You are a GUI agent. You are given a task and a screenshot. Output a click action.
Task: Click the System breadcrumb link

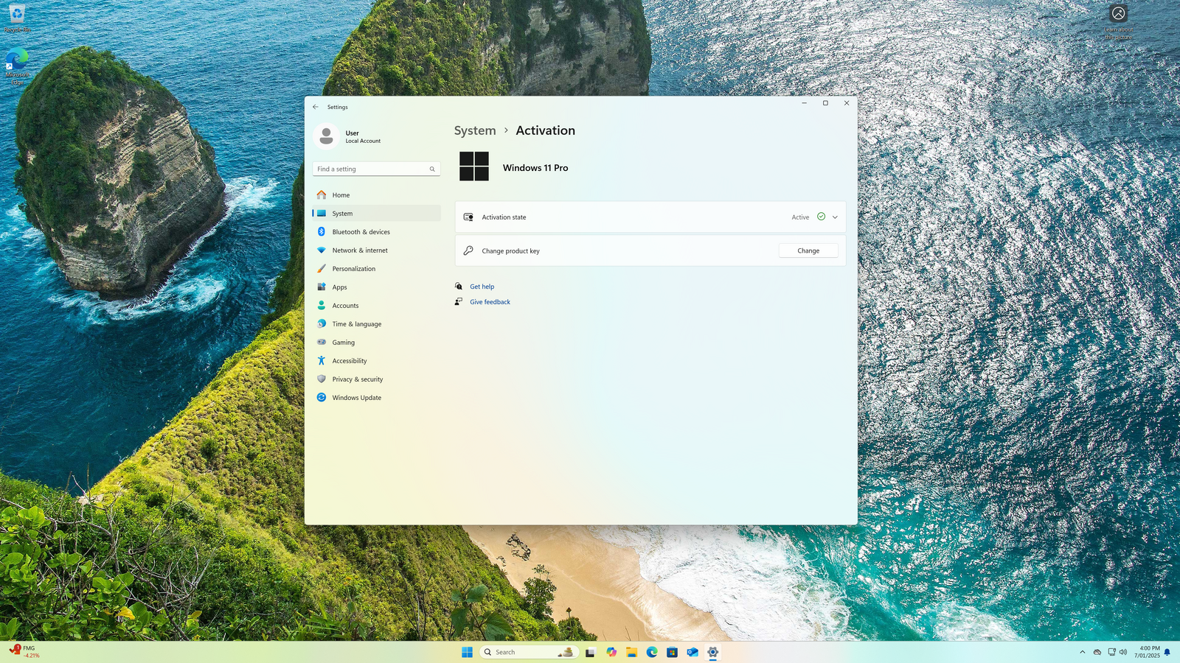[x=475, y=130]
